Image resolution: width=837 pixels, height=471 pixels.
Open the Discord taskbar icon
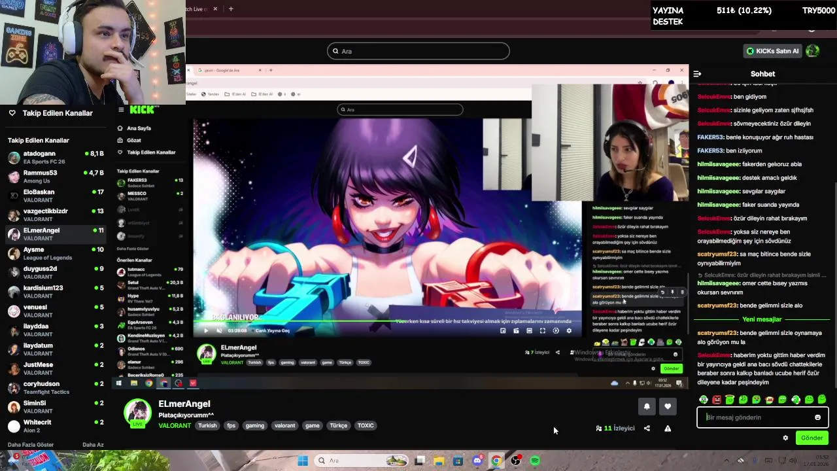tap(477, 461)
